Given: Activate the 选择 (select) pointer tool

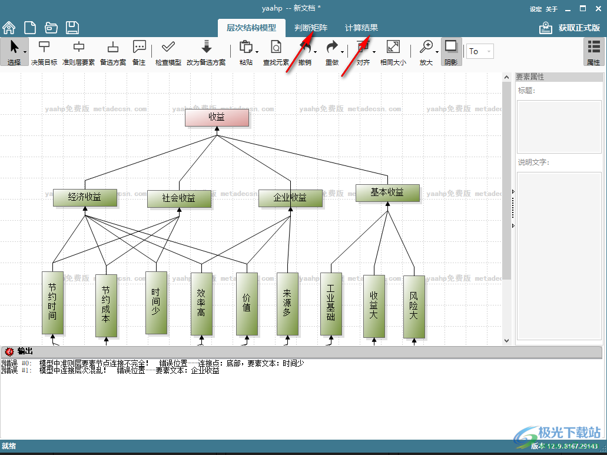Looking at the screenshot, I should 14,52.
